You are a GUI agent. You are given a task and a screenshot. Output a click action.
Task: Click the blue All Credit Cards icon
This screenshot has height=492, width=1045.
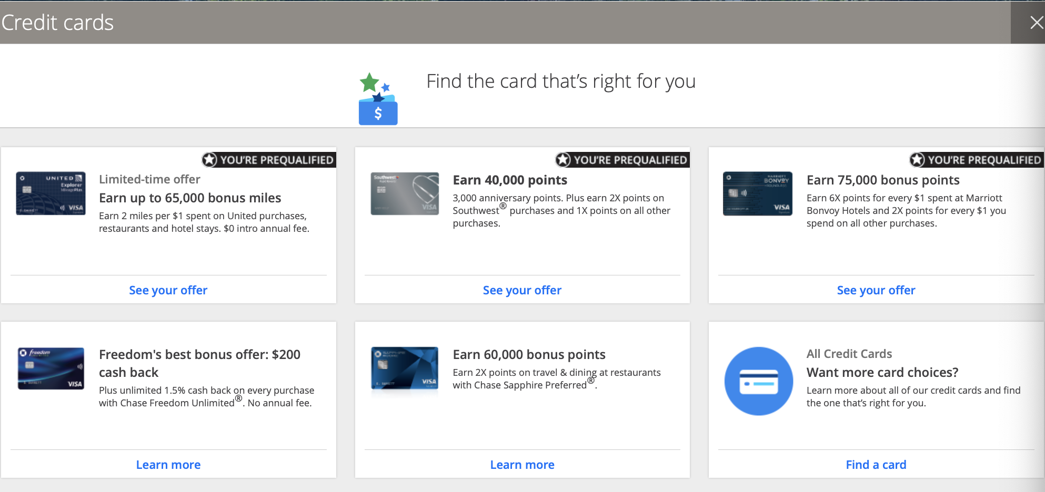pyautogui.click(x=759, y=381)
